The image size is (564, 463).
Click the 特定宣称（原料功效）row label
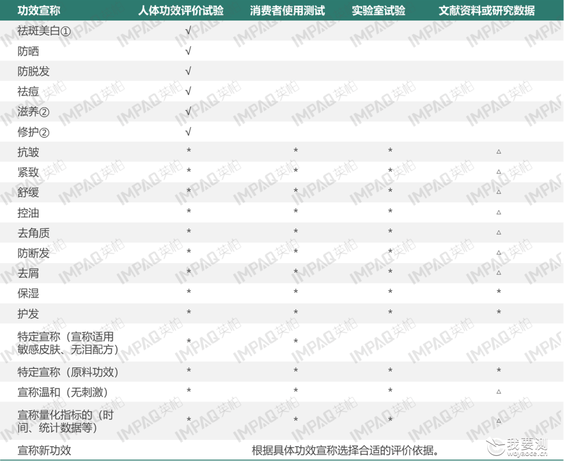point(68,372)
